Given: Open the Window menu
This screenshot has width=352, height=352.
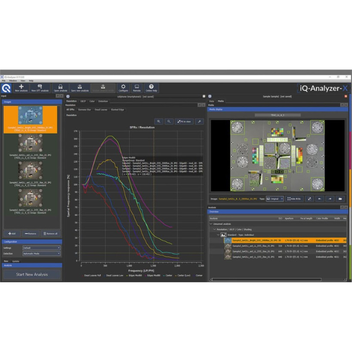Looking at the screenshot, I should pos(13,81).
